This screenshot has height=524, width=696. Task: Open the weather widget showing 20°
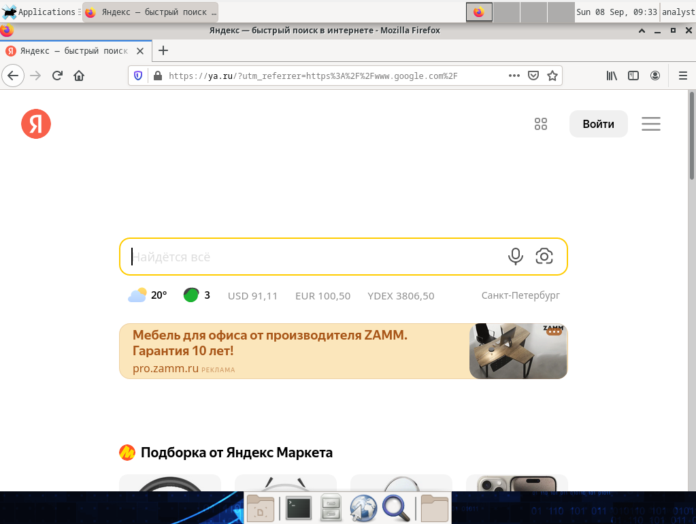pyautogui.click(x=148, y=295)
